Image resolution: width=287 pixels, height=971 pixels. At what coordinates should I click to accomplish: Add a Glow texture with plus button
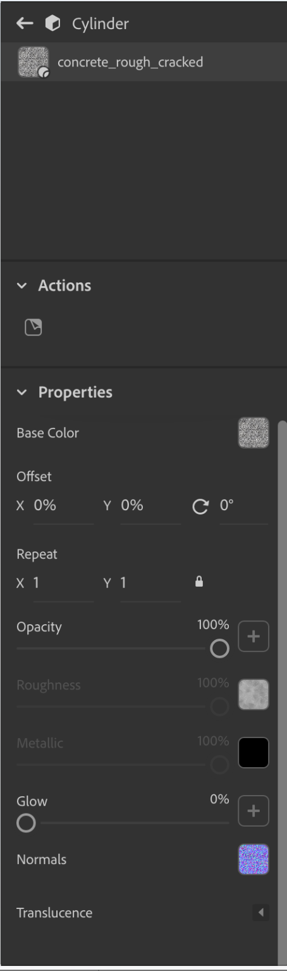(253, 810)
